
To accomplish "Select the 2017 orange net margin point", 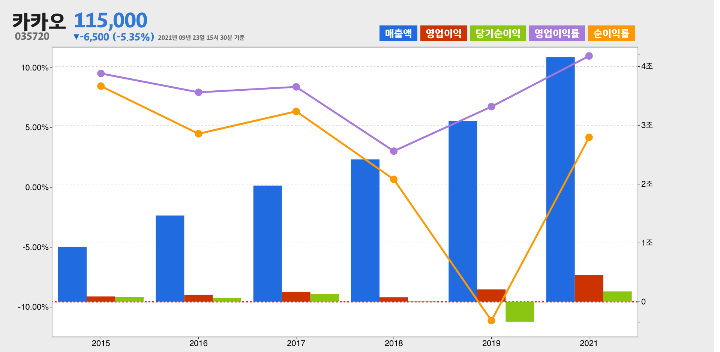I will (296, 111).
